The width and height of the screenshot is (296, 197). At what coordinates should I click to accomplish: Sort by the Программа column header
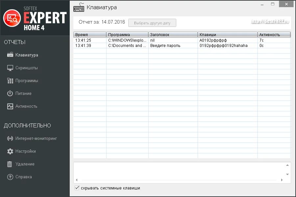[x=127, y=35]
